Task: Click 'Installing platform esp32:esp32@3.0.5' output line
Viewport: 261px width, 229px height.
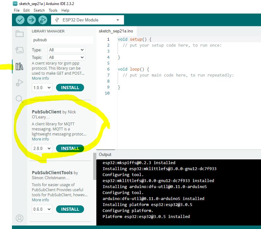Action: click(x=147, y=204)
